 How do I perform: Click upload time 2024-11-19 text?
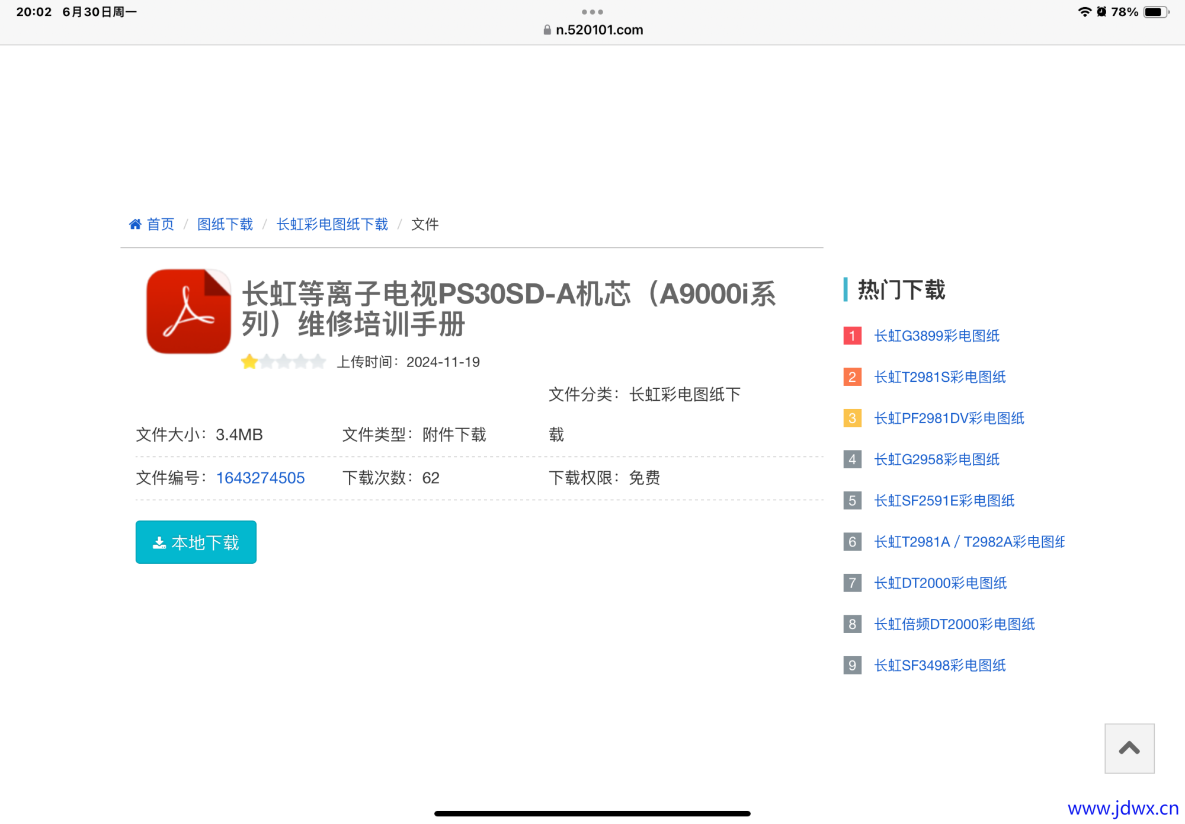coord(408,362)
